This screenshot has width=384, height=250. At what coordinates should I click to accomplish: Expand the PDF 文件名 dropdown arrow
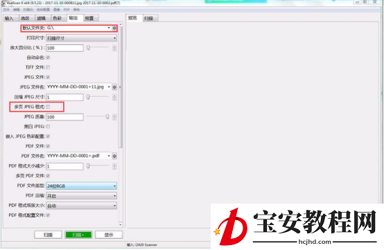pos(109,156)
